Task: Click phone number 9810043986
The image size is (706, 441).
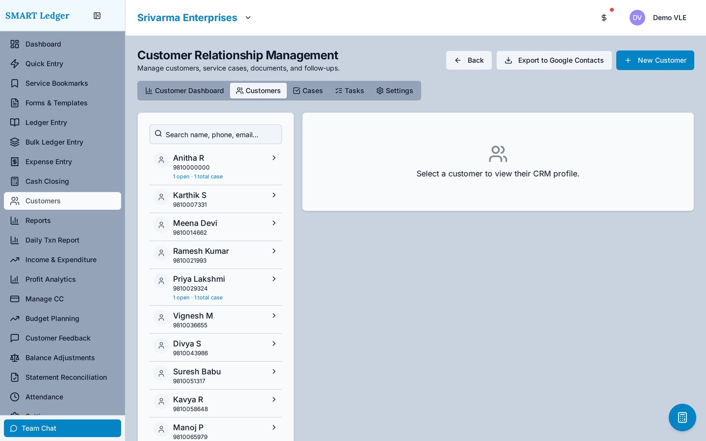Action: [190, 353]
